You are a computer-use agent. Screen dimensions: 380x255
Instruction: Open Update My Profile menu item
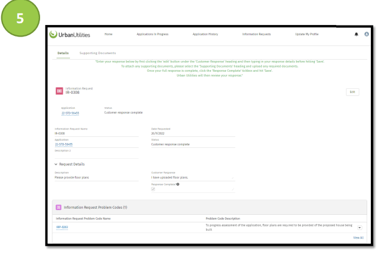[307, 34]
